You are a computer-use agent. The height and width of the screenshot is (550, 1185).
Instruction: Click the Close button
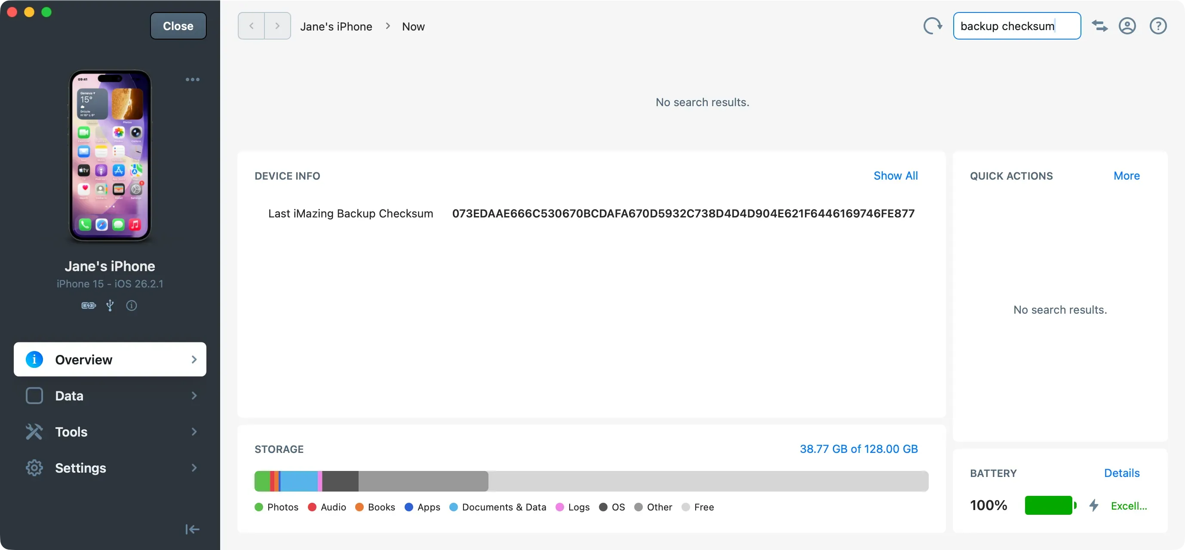[178, 26]
